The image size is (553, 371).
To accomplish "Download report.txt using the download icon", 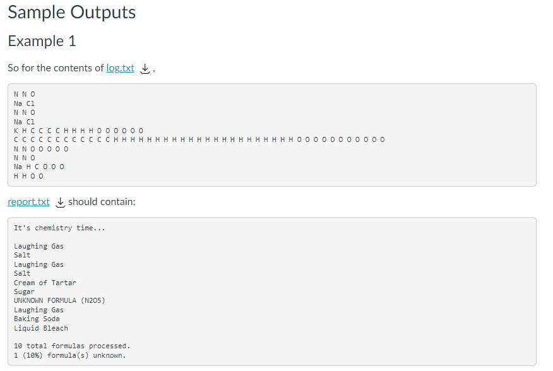I will click(x=61, y=203).
